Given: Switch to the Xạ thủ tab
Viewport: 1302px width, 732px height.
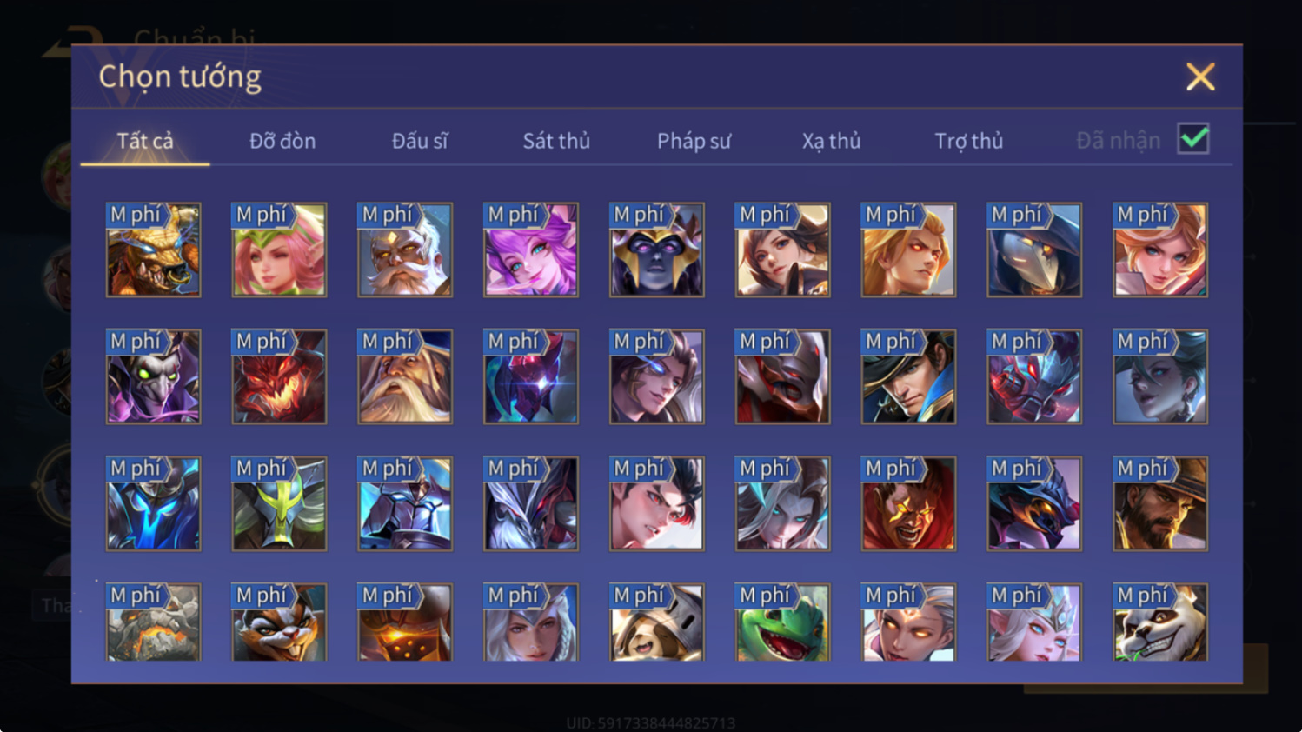Looking at the screenshot, I should (x=831, y=141).
